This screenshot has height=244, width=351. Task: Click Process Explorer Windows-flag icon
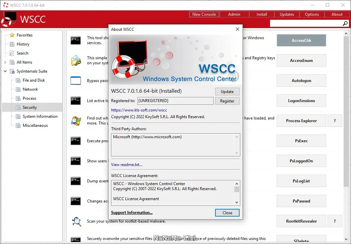76,120
